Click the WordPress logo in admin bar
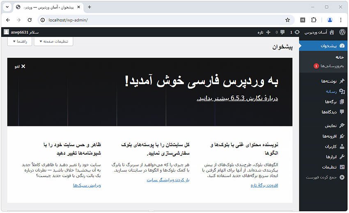 342,32
